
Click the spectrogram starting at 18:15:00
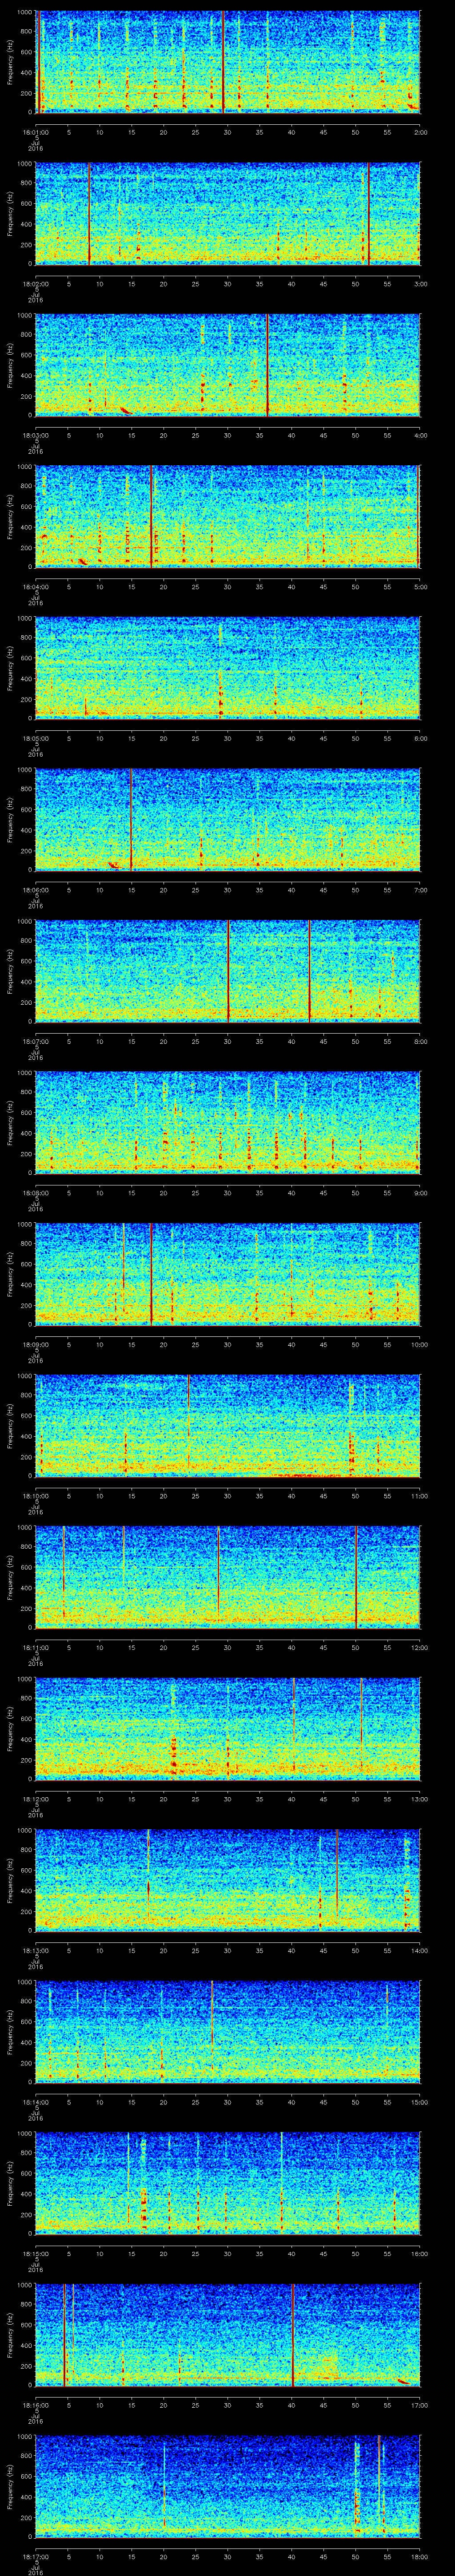tap(228, 2183)
